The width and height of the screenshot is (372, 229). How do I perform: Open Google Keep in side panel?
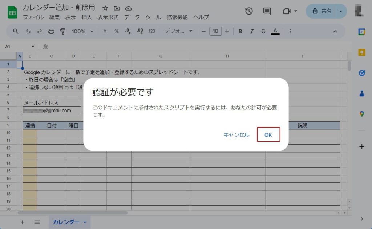[x=361, y=52]
